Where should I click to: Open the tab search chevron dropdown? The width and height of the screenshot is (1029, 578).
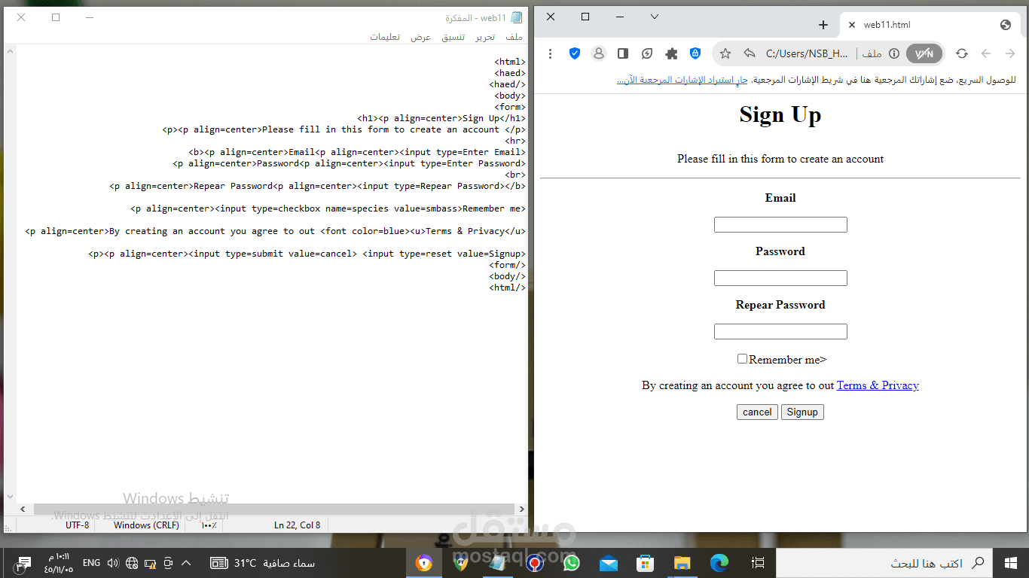[x=655, y=17]
